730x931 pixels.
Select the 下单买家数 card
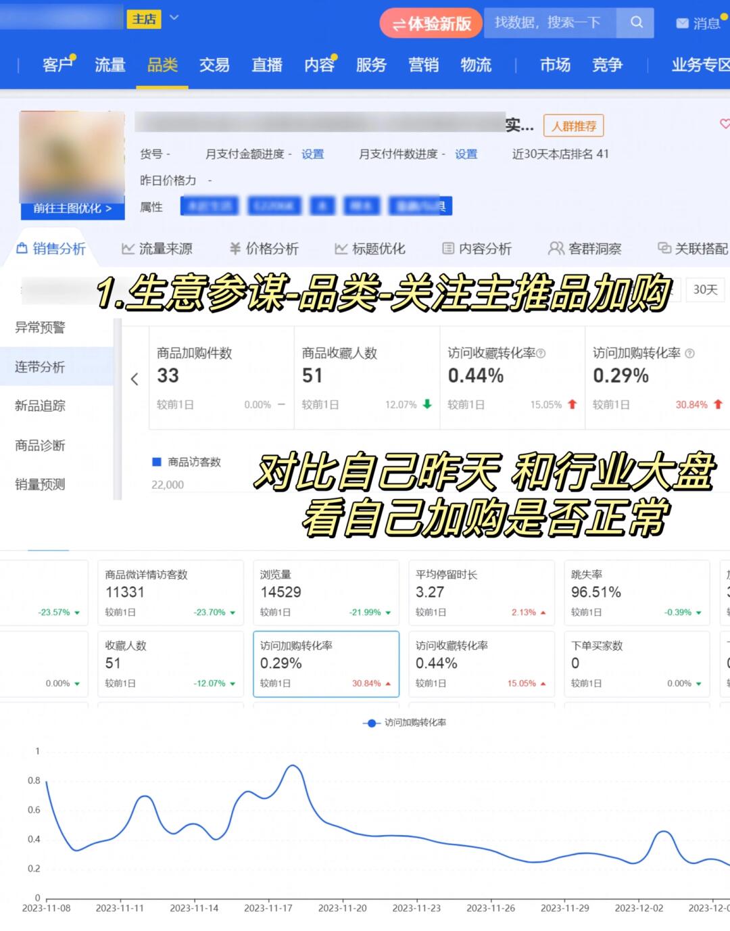pyautogui.click(x=637, y=663)
